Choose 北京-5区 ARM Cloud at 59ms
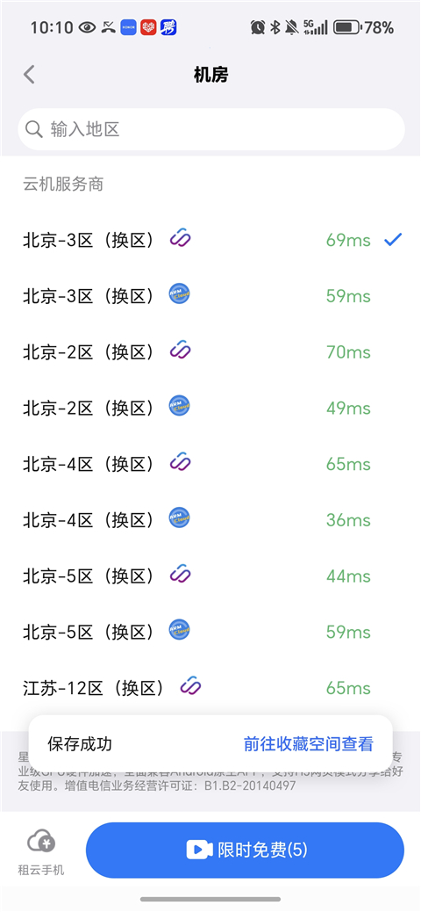The image size is (421, 912). [x=210, y=631]
